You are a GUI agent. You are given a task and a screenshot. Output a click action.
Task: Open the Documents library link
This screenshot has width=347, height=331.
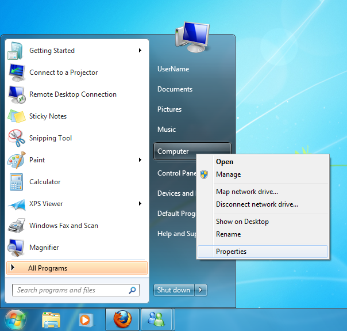click(175, 89)
